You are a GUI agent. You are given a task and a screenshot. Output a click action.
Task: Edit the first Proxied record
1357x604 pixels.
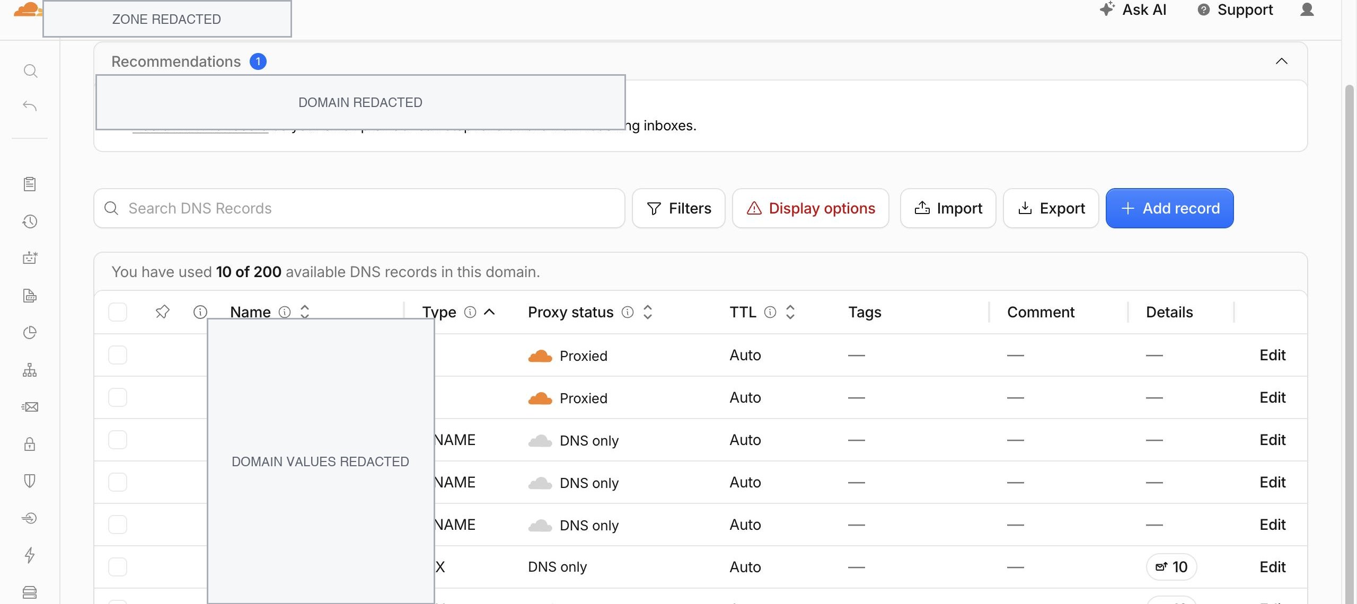pos(1272,355)
